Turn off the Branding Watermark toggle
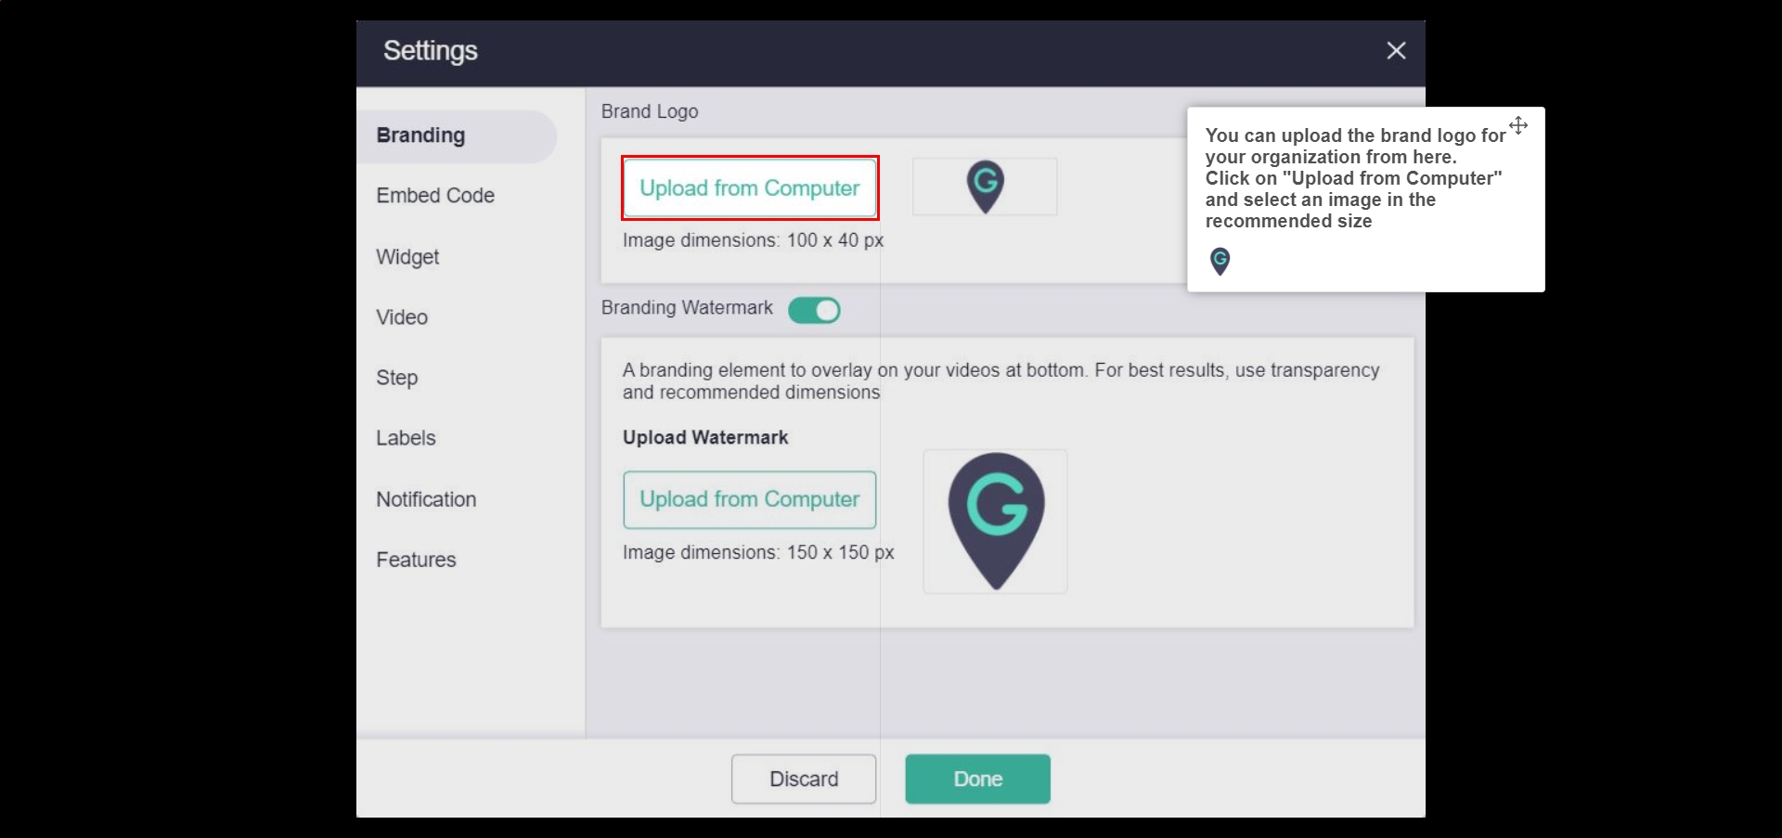1782x838 pixels. point(814,310)
